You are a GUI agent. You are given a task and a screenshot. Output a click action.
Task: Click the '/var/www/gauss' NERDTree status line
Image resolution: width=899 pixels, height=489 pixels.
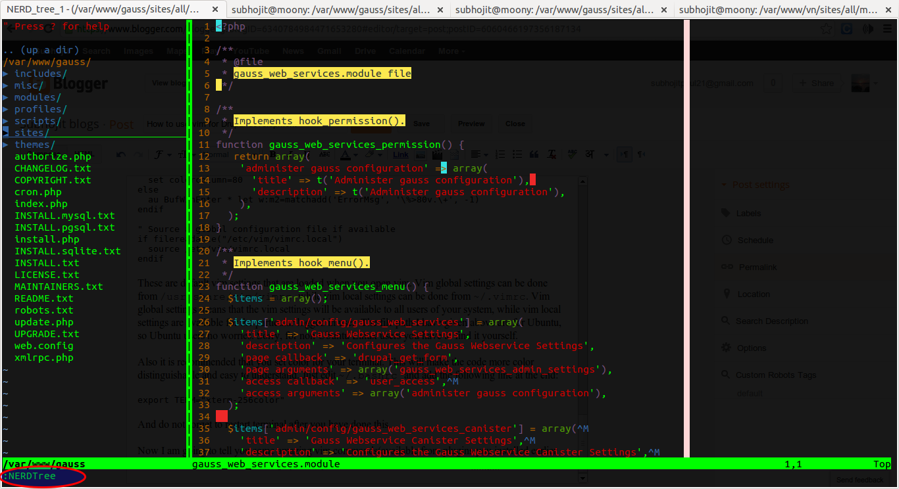tap(44, 464)
